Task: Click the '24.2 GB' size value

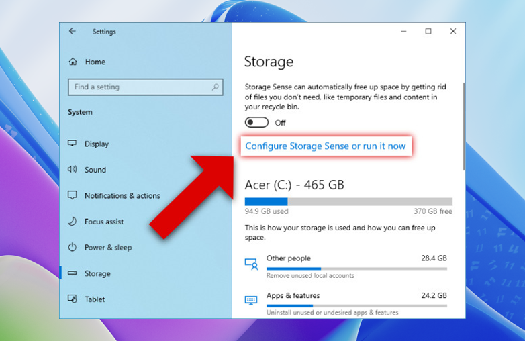Action: click(434, 295)
